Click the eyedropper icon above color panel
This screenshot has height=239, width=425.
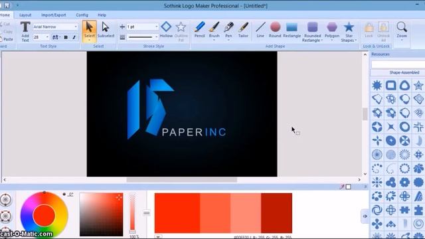[342, 187]
